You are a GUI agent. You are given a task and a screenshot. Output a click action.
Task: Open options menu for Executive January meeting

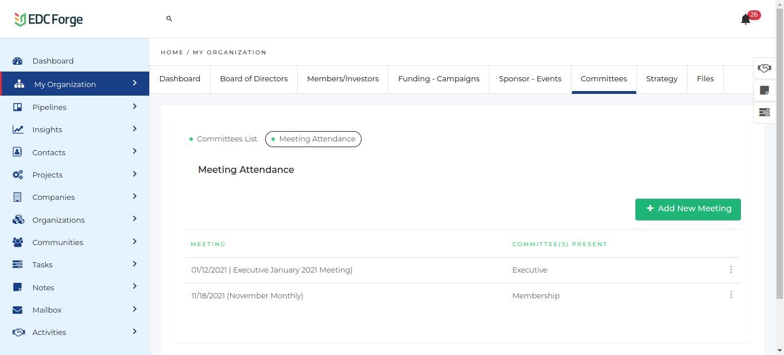pyautogui.click(x=731, y=270)
